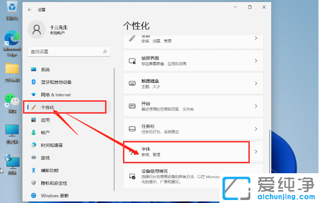Screen dimensions: 319x203
Task: Click the 个性化 paintbrush icon in sidebar
Action: [x=33, y=107]
